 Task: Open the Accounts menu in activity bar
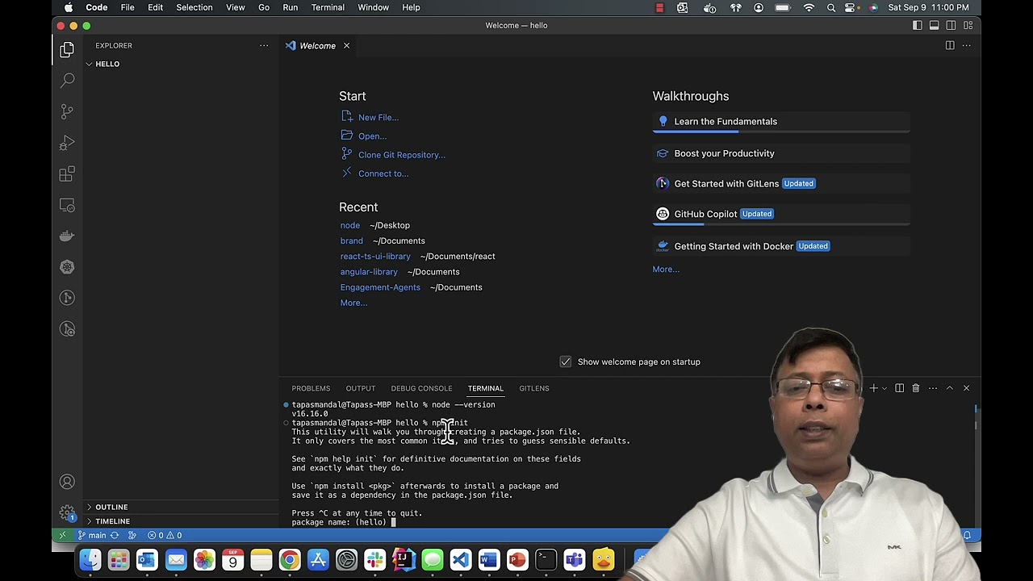click(67, 482)
